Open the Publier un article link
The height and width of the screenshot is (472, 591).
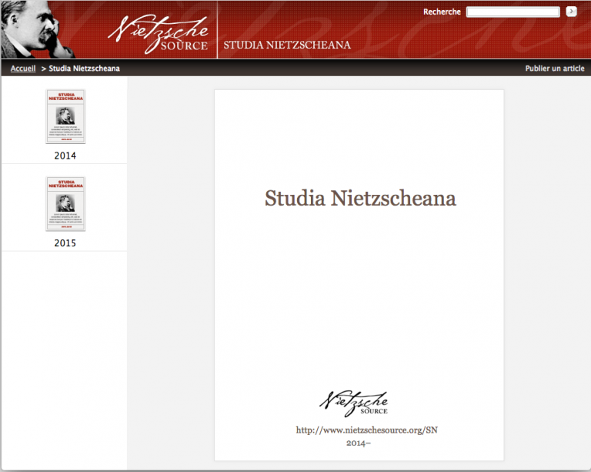[554, 69]
